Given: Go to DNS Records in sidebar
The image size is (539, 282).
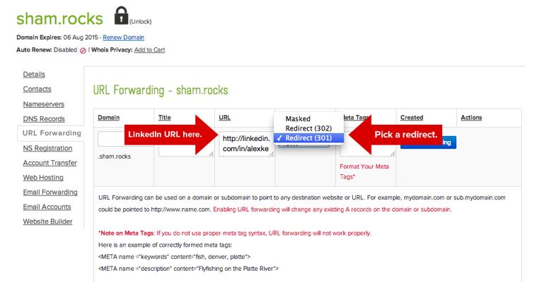Looking at the screenshot, I should click(x=43, y=118).
